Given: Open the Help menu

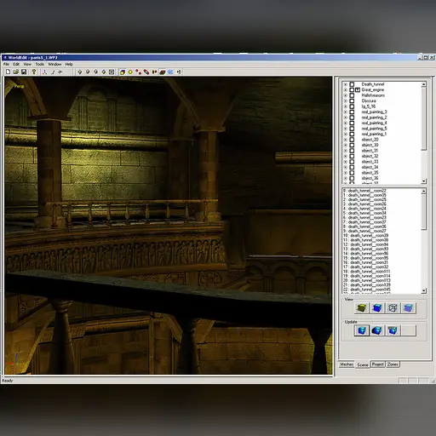Looking at the screenshot, I should (69, 64).
